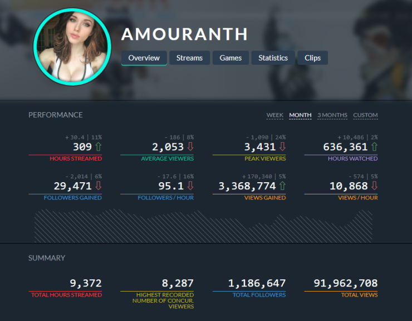Screen dimensions: 412x321
Task: Click the 636,361 hours watched value
Action: pos(345,147)
